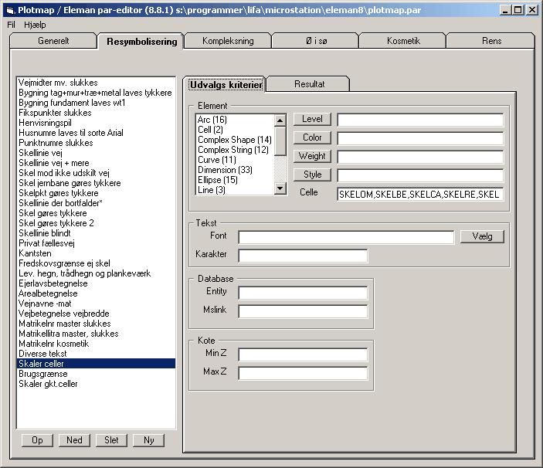Click the Entity input field

[303, 293]
